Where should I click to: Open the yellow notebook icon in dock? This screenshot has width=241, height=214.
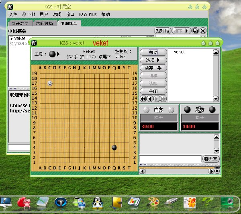click(x=116, y=203)
